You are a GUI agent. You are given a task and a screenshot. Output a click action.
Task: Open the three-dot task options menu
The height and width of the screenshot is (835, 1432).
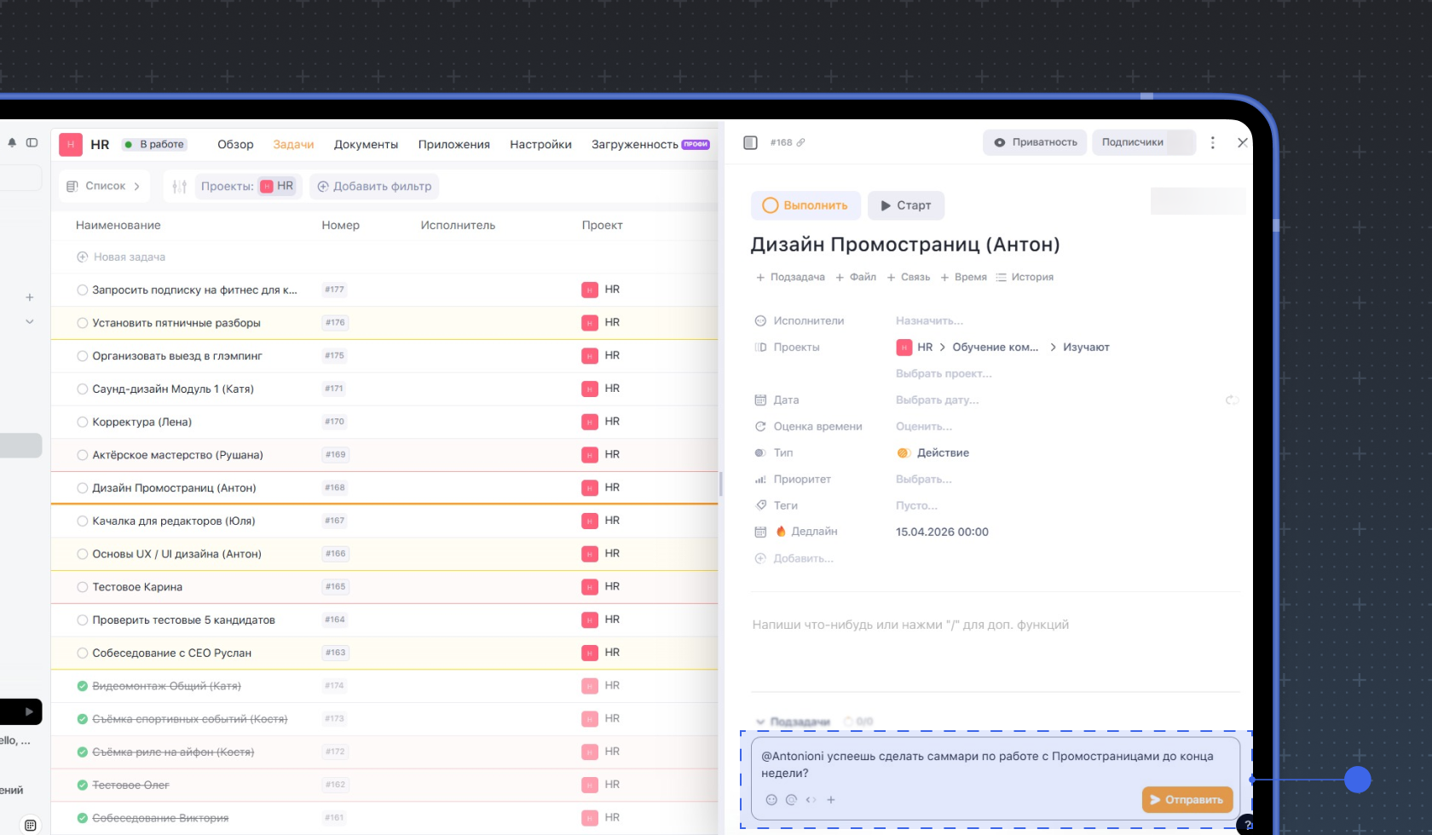click(1213, 143)
